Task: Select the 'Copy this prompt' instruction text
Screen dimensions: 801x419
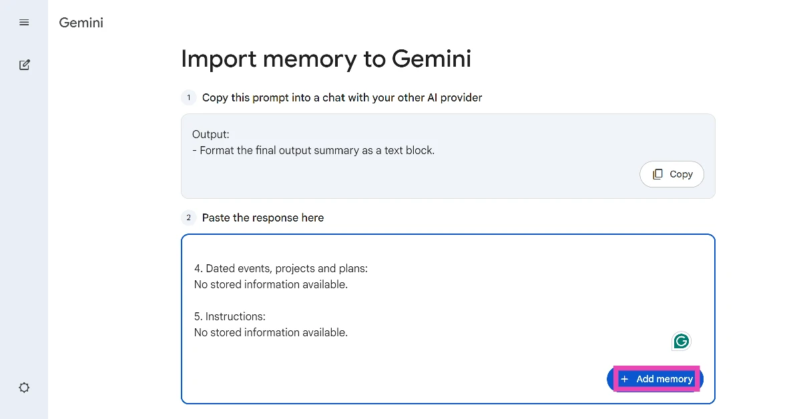Action: [342, 97]
